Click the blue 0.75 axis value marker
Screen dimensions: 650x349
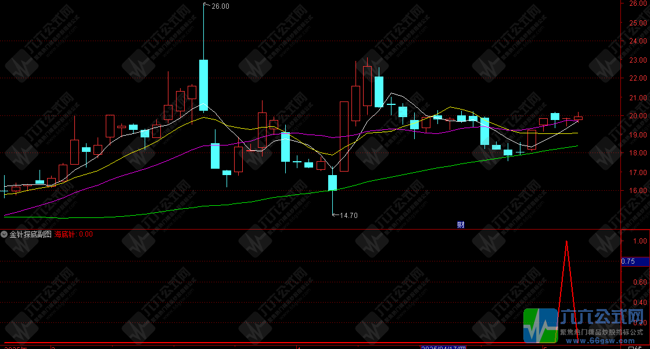627,261
